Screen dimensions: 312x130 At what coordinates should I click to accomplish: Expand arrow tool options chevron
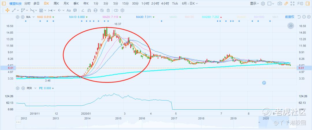64,11
